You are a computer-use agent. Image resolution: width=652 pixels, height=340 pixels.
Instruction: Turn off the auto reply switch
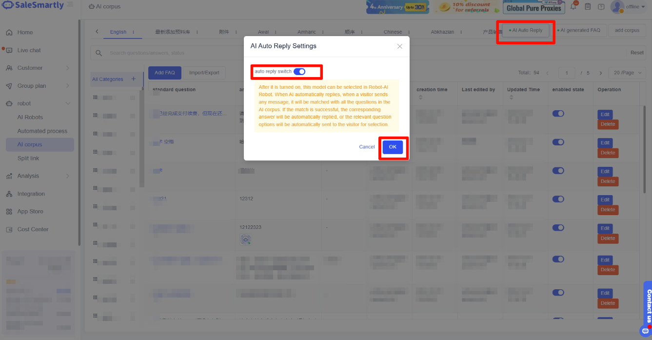coord(299,72)
